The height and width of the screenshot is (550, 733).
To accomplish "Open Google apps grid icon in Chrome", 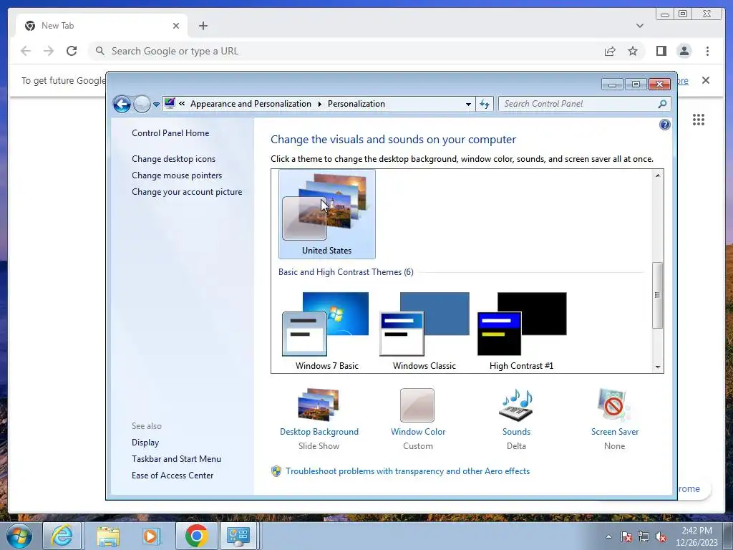I will click(699, 120).
